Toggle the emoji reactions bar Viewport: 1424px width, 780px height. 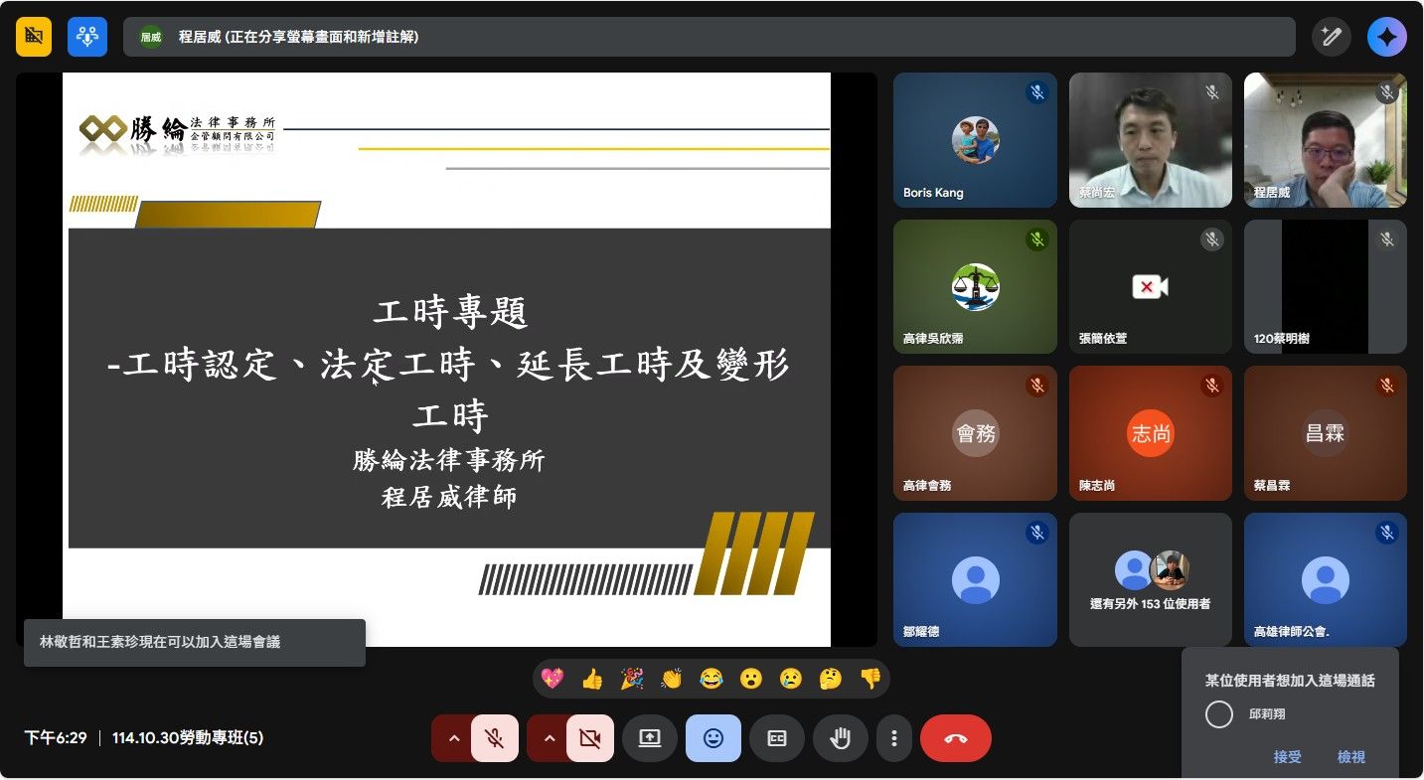pos(713,738)
